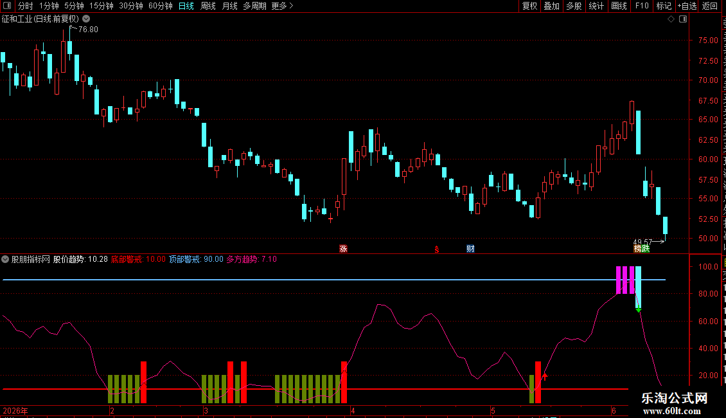Switch to 60分钟 chart period

[x=160, y=6]
